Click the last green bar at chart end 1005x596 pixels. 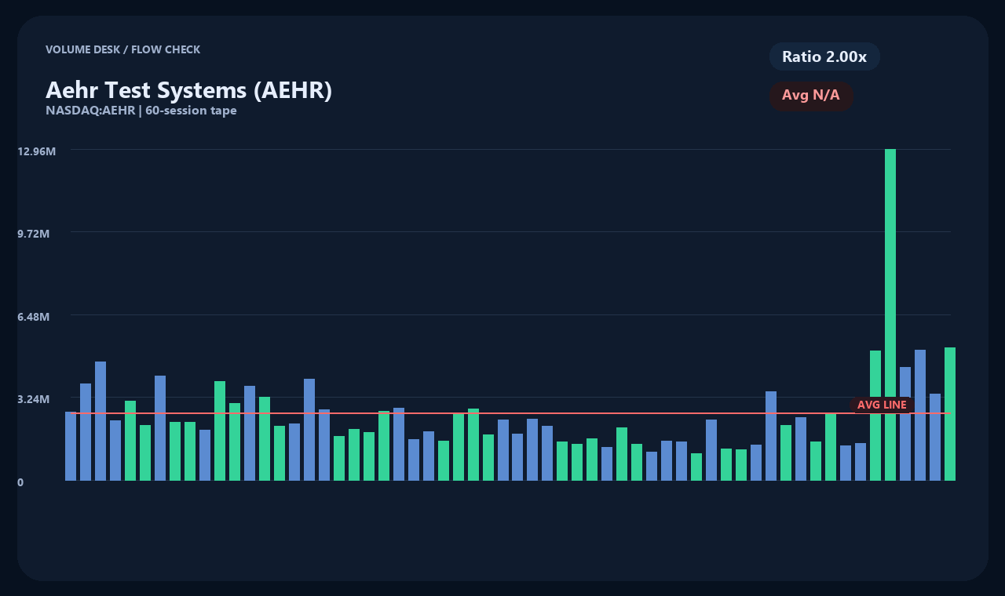(950, 414)
